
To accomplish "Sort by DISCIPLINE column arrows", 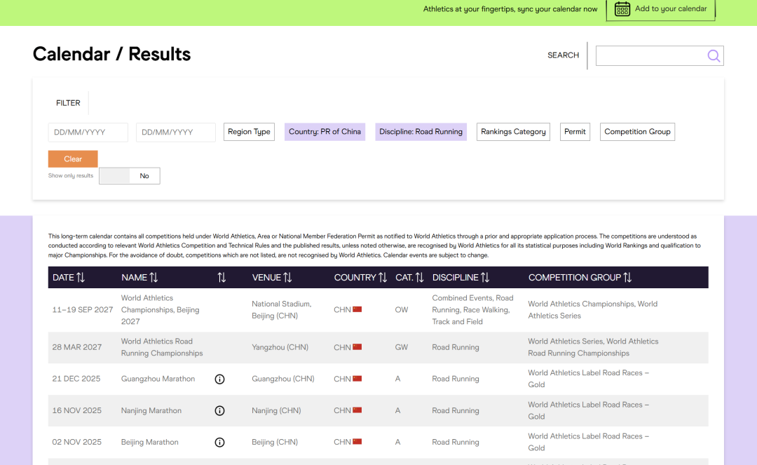I will pos(485,278).
